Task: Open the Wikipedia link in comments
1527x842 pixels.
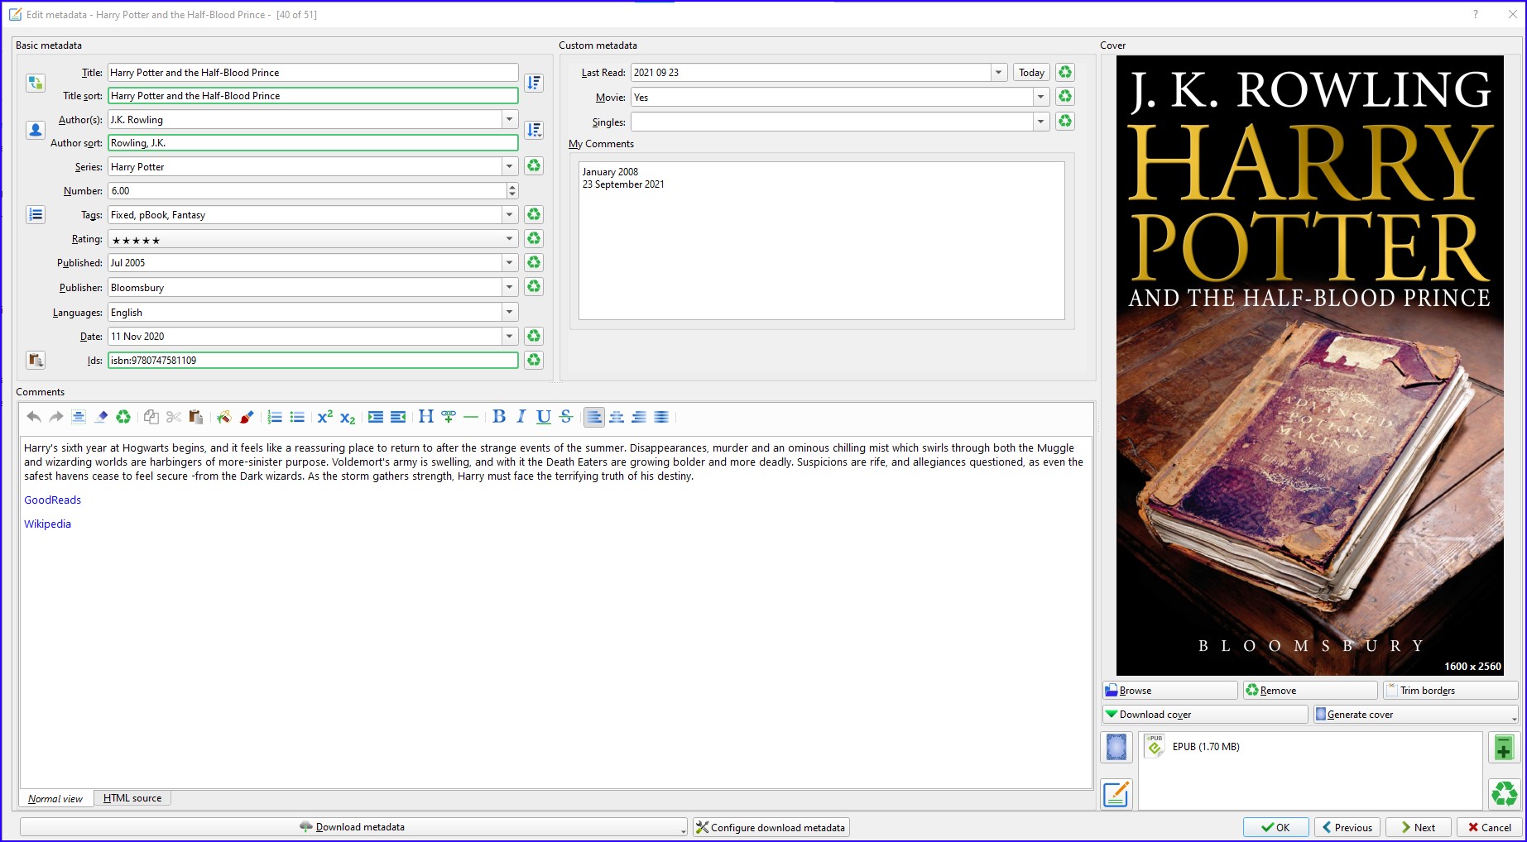Action: coord(47,524)
